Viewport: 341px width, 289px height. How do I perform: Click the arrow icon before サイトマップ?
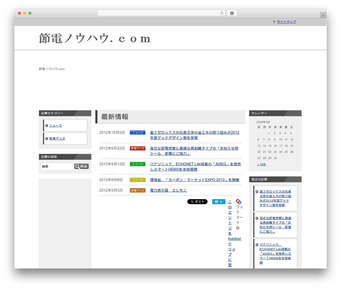coord(274,22)
